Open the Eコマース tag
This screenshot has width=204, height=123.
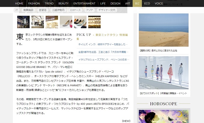point(75,10)
